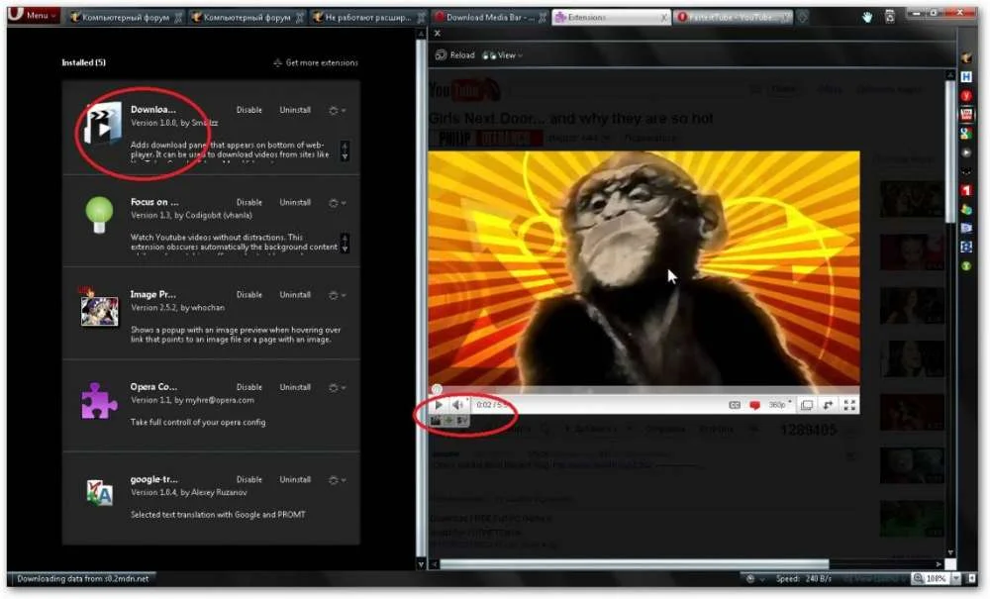Viewport: 990px width, 599px height.
Task: Click the pop-out player arrow icon
Action: pos(828,405)
